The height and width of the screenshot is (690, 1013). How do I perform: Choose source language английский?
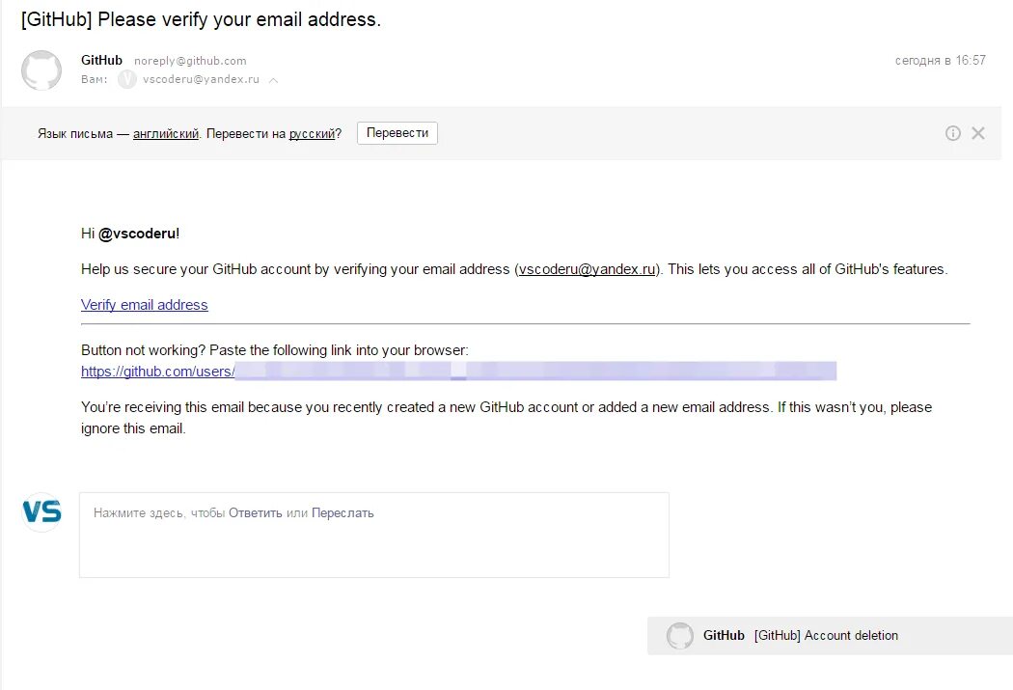(166, 133)
